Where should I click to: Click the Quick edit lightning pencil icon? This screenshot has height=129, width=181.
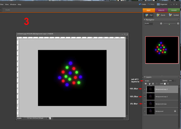coord(158,15)
